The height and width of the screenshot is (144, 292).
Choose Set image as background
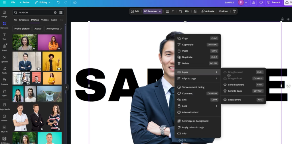tap(198, 121)
